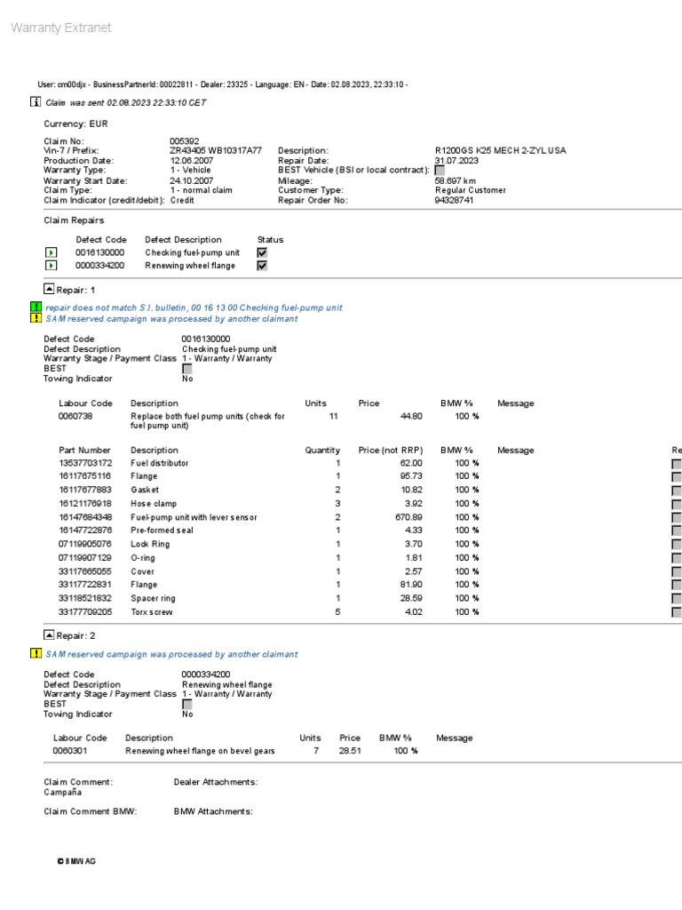The width and height of the screenshot is (682, 910).
Task: Click the Warranty Extranet header title
Action: 61,28
